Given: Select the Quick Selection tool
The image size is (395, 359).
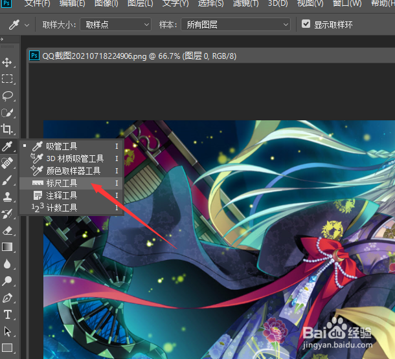Looking at the screenshot, I should (x=7, y=113).
